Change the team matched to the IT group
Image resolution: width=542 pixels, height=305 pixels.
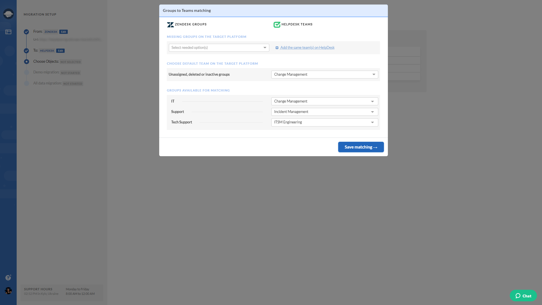[x=324, y=101]
